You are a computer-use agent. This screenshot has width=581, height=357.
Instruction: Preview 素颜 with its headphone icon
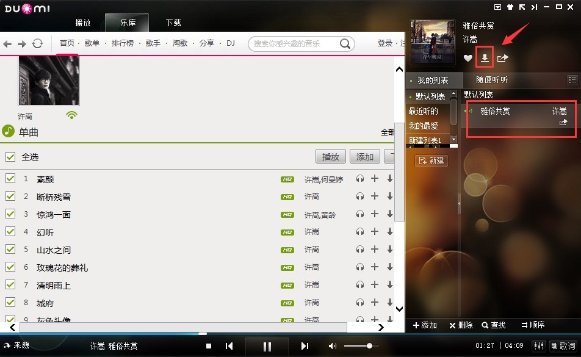(360, 179)
